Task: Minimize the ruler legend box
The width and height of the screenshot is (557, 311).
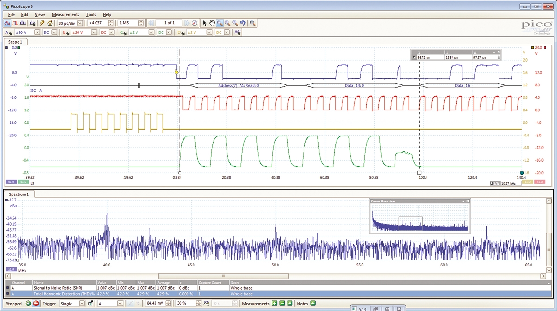Action: [494, 52]
